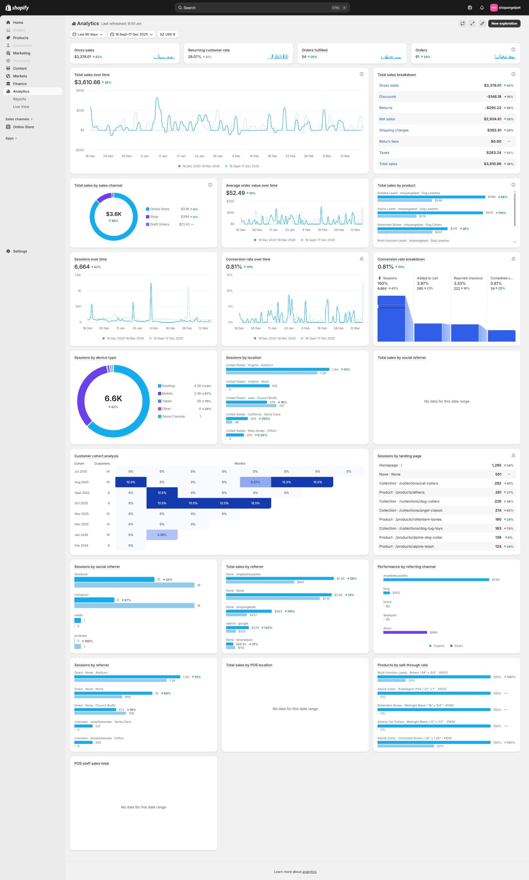Expand the Apps section in sidebar
This screenshot has width=529, height=880.
coord(11,138)
